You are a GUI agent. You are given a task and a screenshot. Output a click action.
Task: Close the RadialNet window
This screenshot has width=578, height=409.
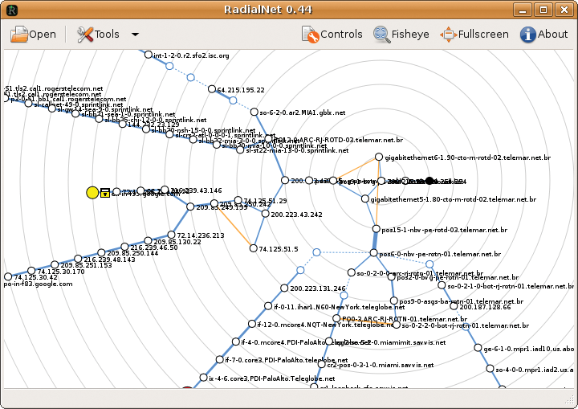564,10
